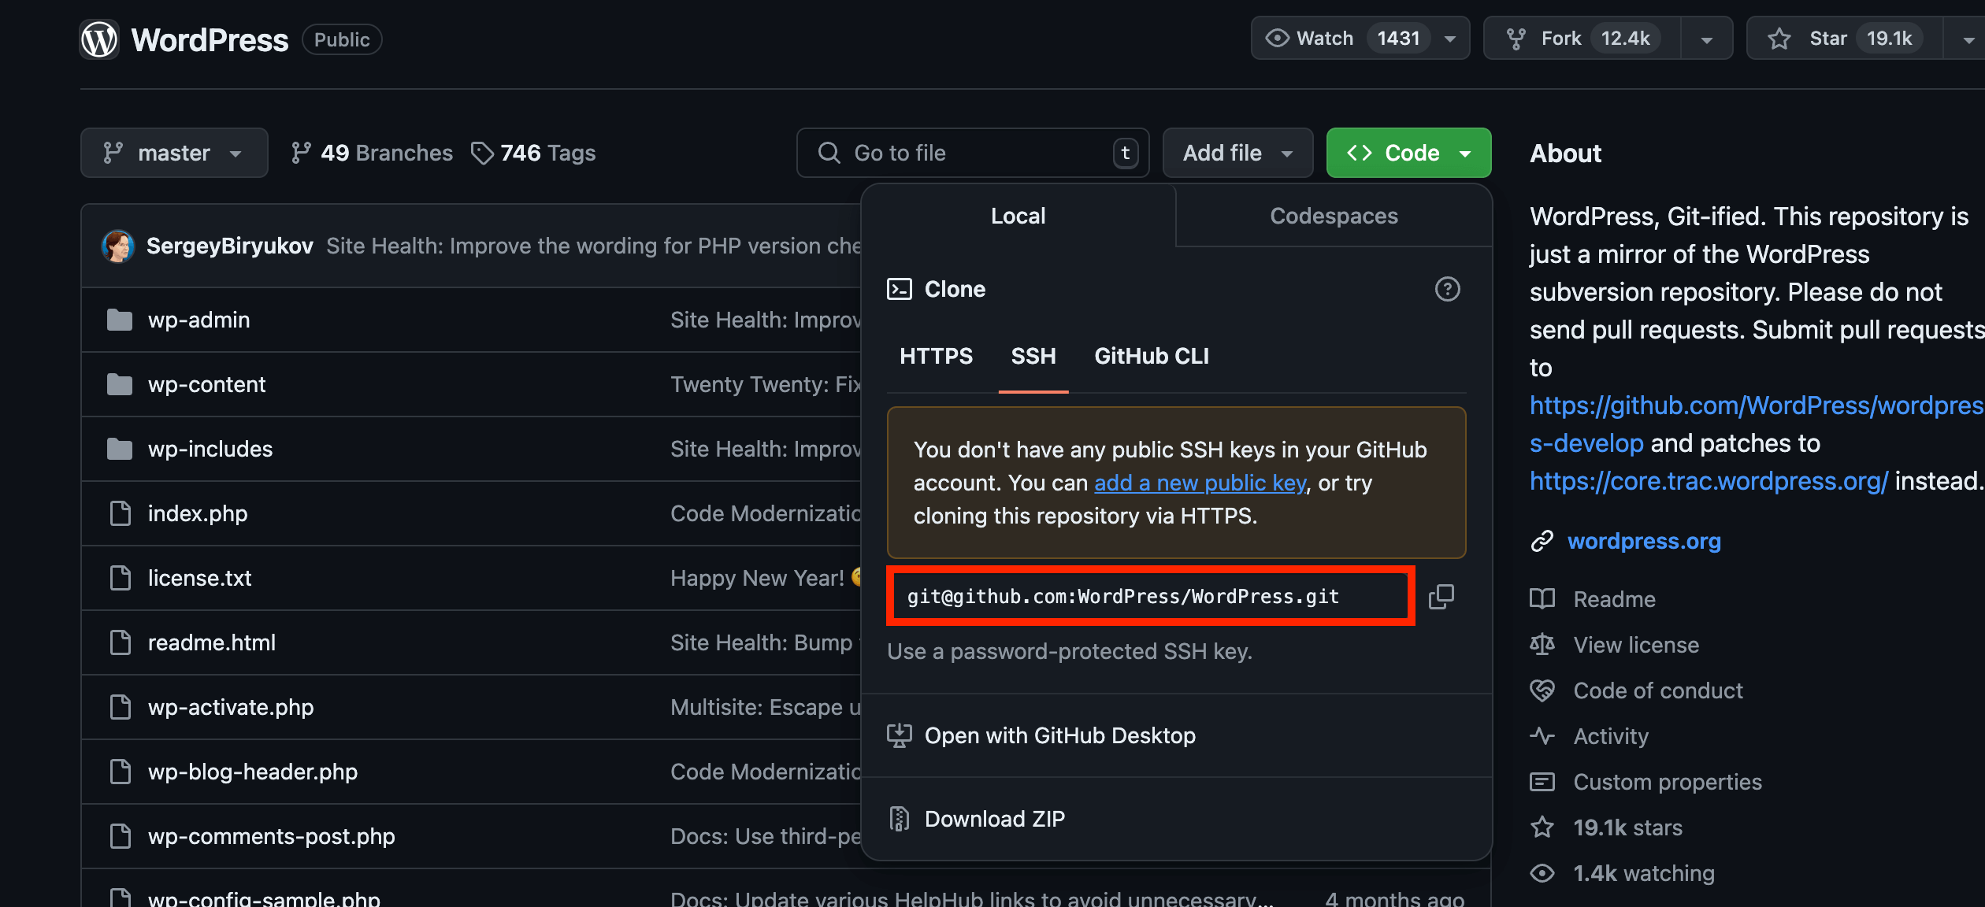Open the 19.1k stars link

click(x=1627, y=827)
